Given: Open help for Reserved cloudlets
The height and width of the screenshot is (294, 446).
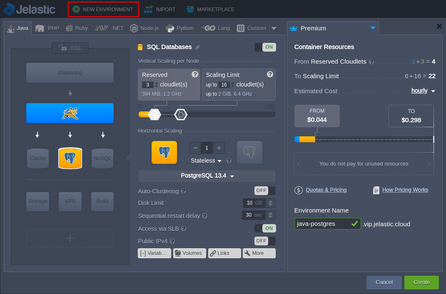Looking at the screenshot, I should 195,74.
